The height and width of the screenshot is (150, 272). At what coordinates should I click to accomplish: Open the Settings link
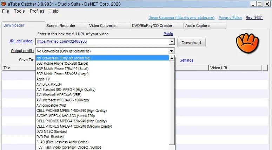(x=186, y=60)
